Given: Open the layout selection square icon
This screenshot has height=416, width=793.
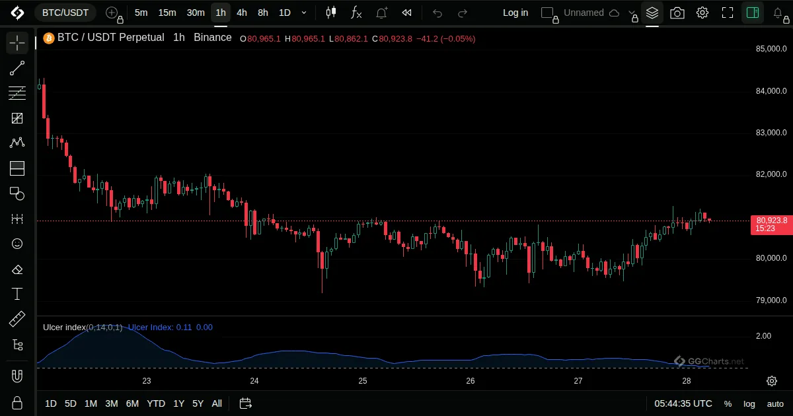Looking at the screenshot, I should point(548,13).
